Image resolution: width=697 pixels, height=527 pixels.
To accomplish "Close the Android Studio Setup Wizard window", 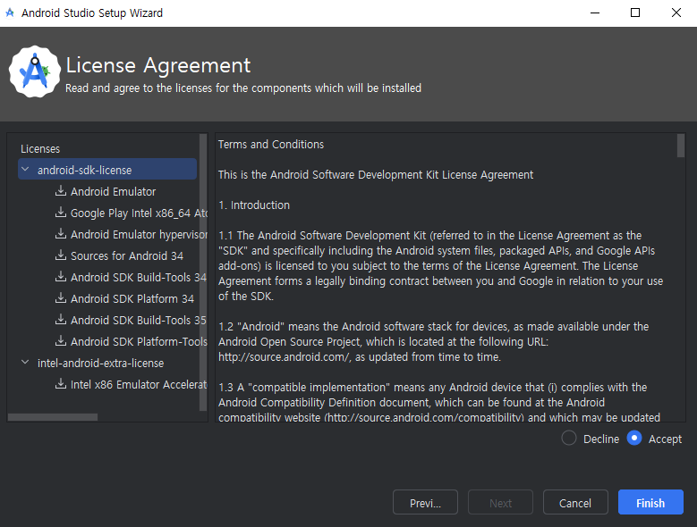I will click(x=676, y=13).
